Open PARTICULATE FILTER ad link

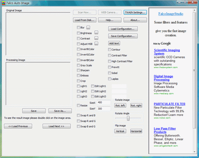coord(170,104)
